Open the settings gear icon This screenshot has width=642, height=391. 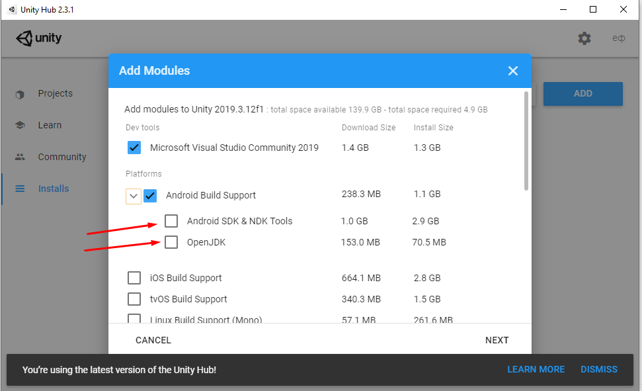pos(584,38)
